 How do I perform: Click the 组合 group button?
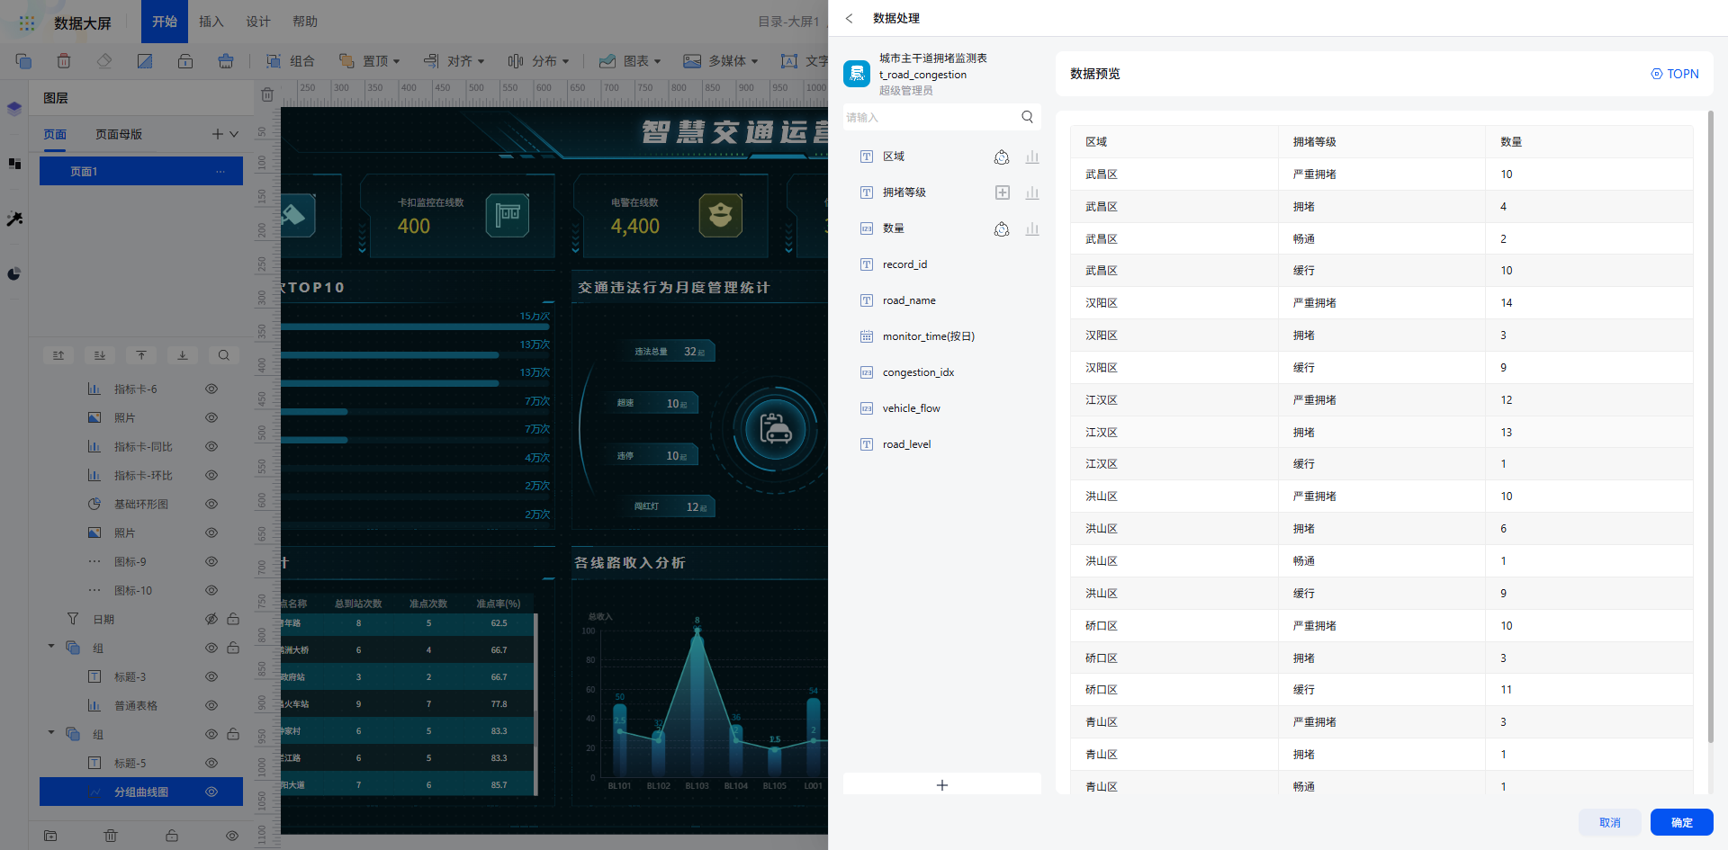[291, 61]
